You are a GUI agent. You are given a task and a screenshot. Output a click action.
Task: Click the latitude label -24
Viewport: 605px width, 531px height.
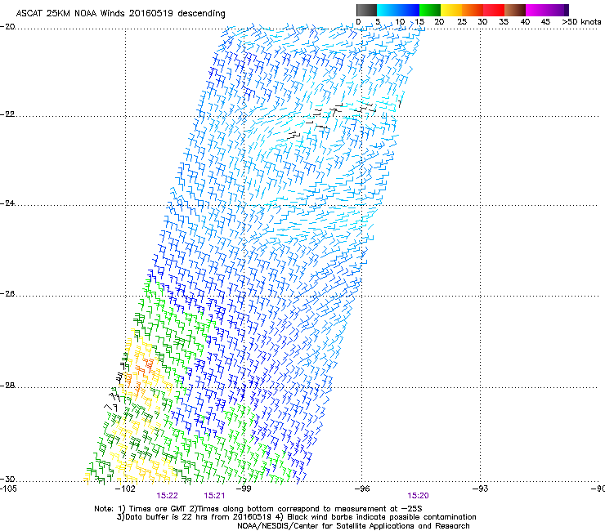point(7,203)
